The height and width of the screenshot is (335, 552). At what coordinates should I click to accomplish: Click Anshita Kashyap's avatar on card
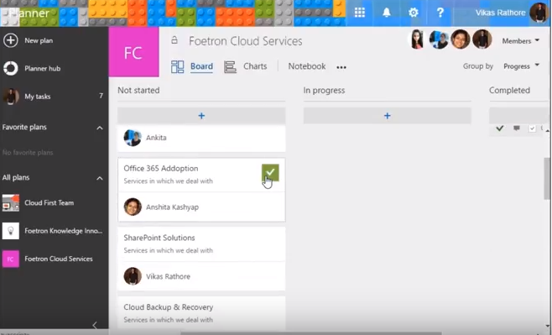coord(133,207)
